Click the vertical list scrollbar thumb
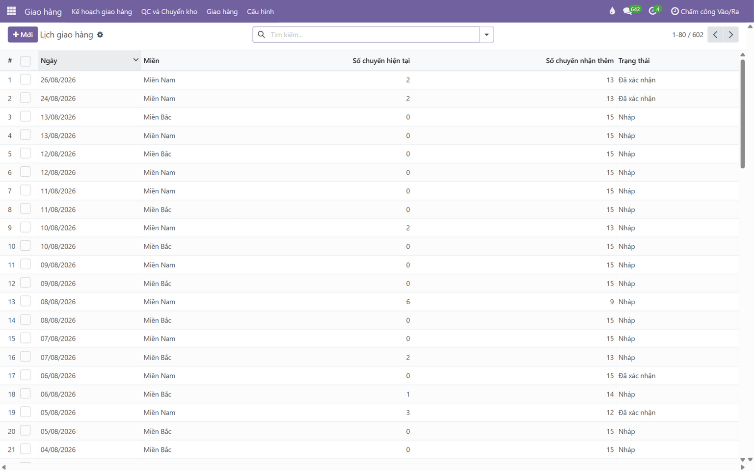 [742, 113]
